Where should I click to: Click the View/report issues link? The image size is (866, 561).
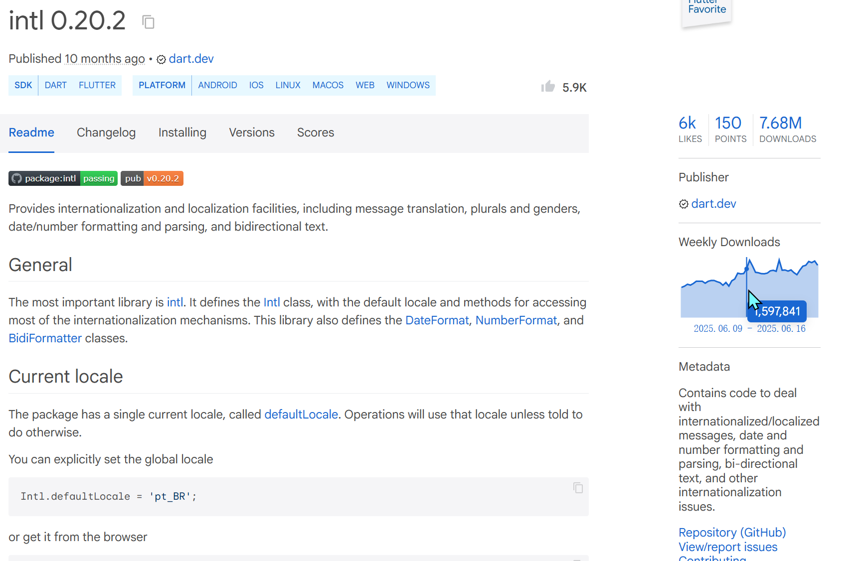[727, 547]
